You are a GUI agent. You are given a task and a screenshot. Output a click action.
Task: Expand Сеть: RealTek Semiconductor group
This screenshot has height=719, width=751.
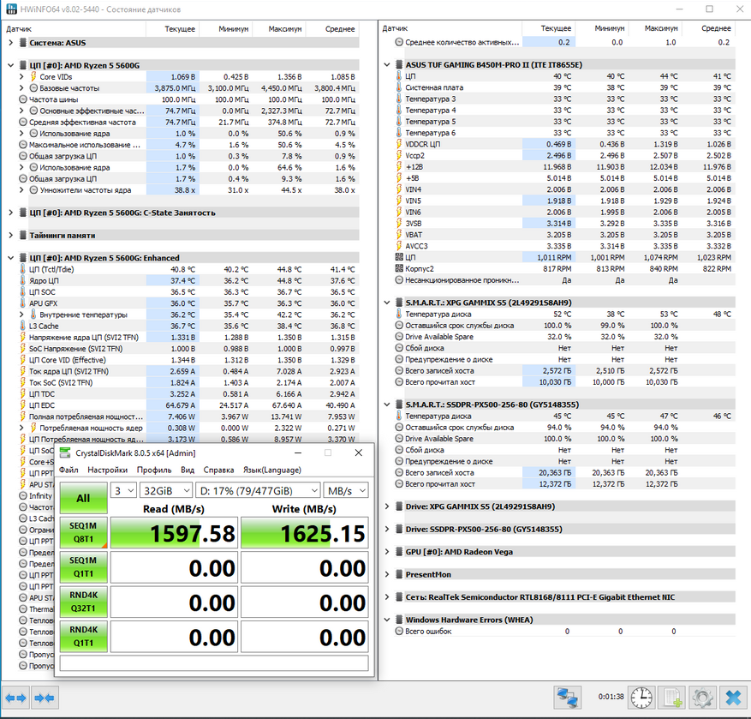[x=387, y=596]
